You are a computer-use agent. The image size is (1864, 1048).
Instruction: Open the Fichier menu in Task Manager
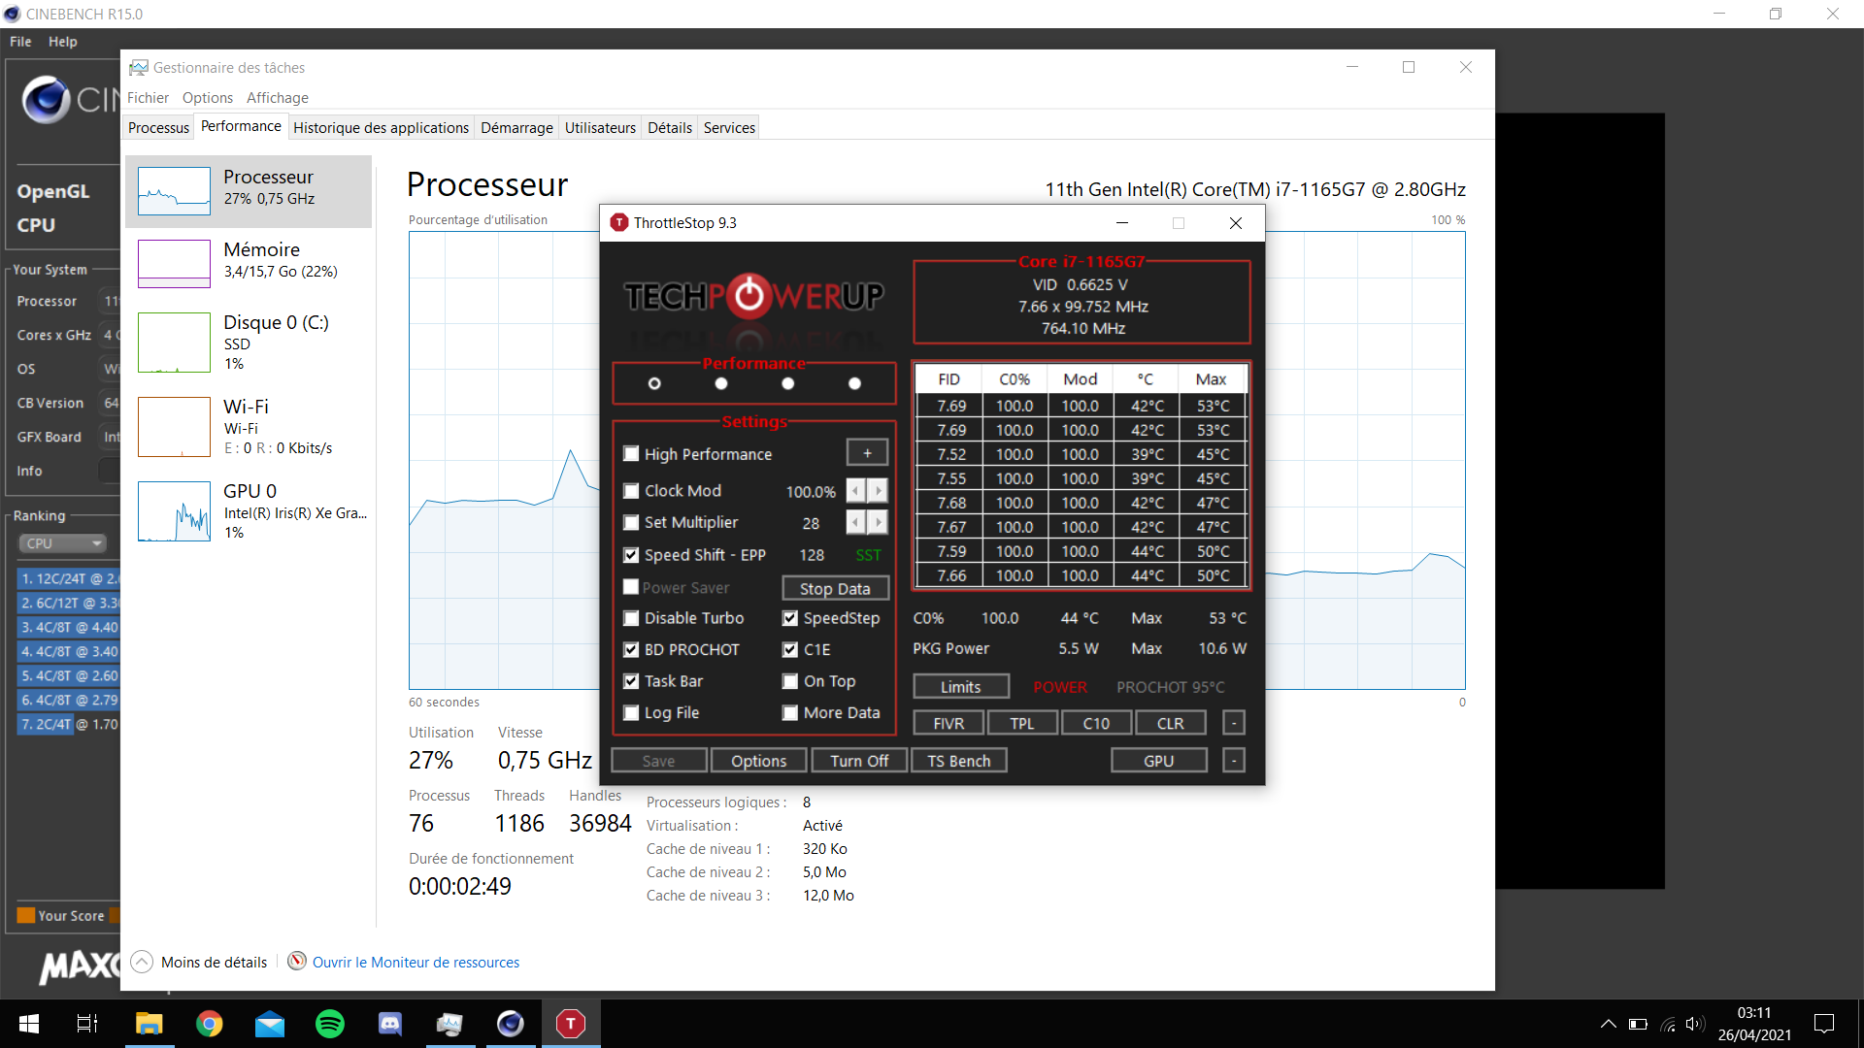coord(148,97)
